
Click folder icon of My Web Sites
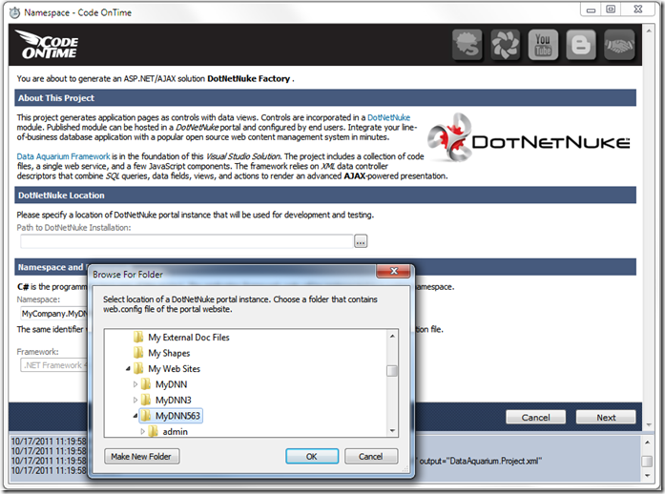(x=137, y=368)
